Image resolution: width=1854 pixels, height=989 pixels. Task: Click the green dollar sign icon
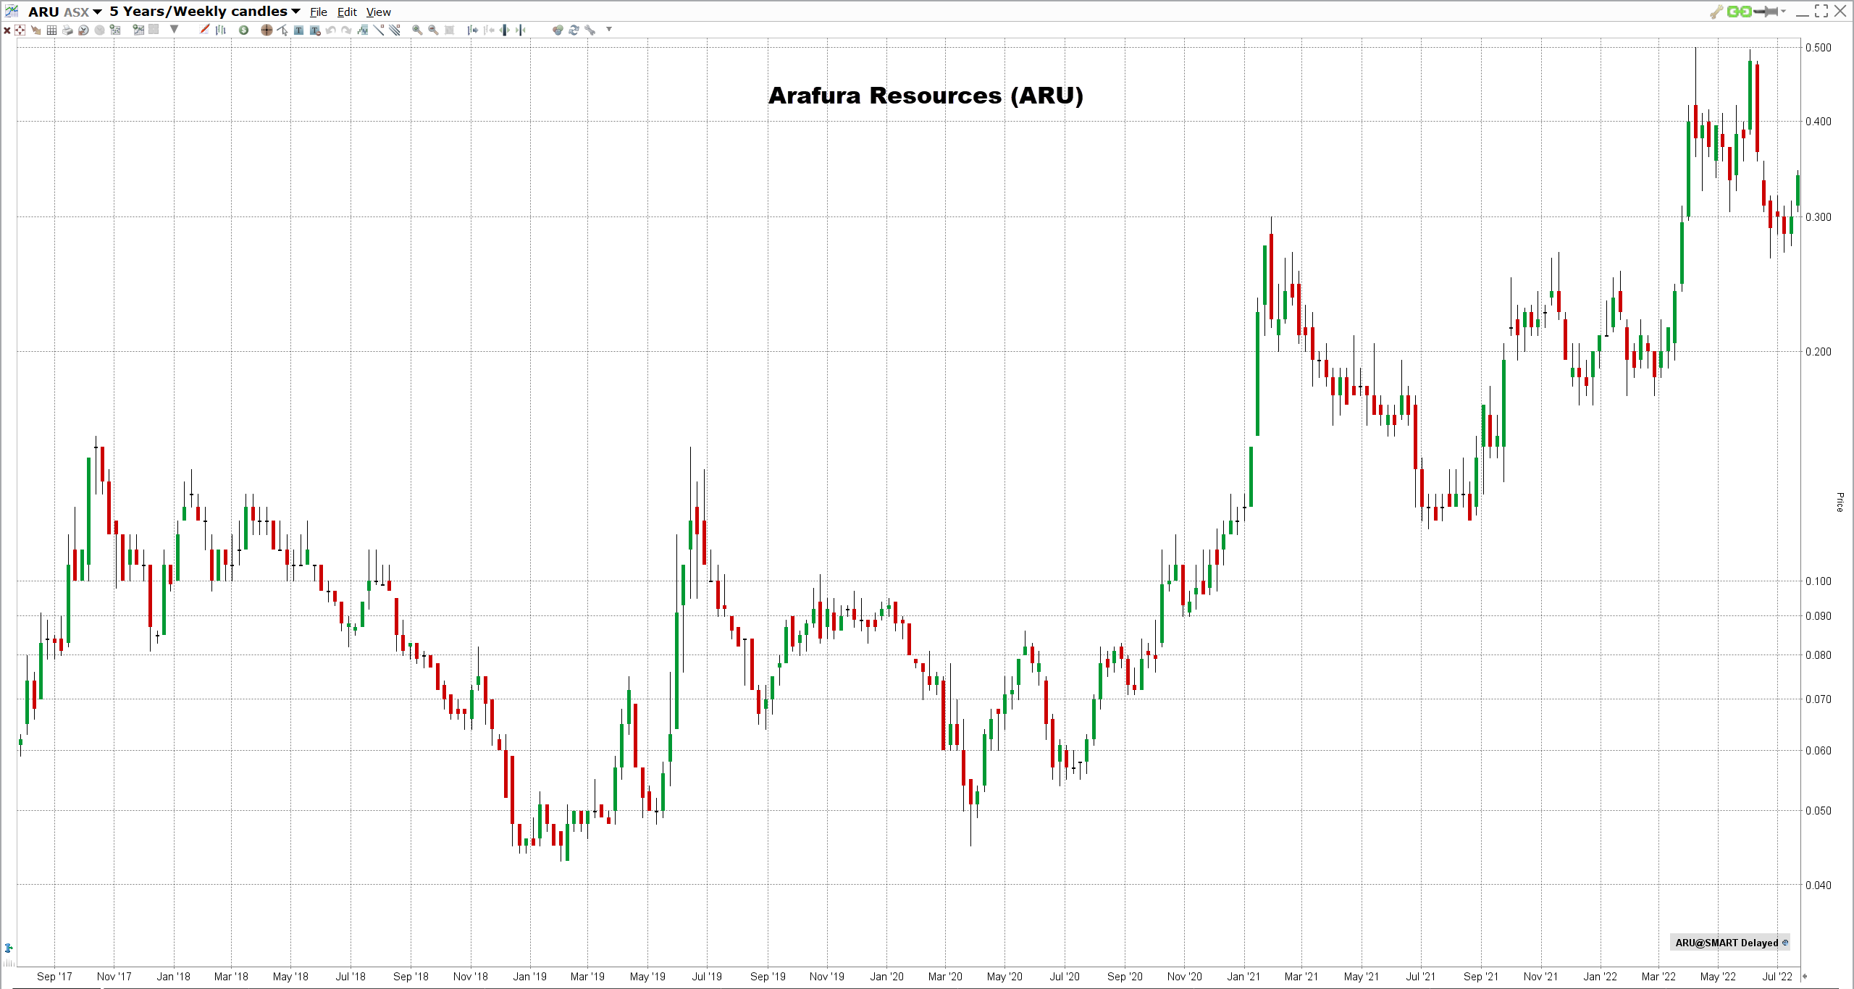[x=244, y=30]
